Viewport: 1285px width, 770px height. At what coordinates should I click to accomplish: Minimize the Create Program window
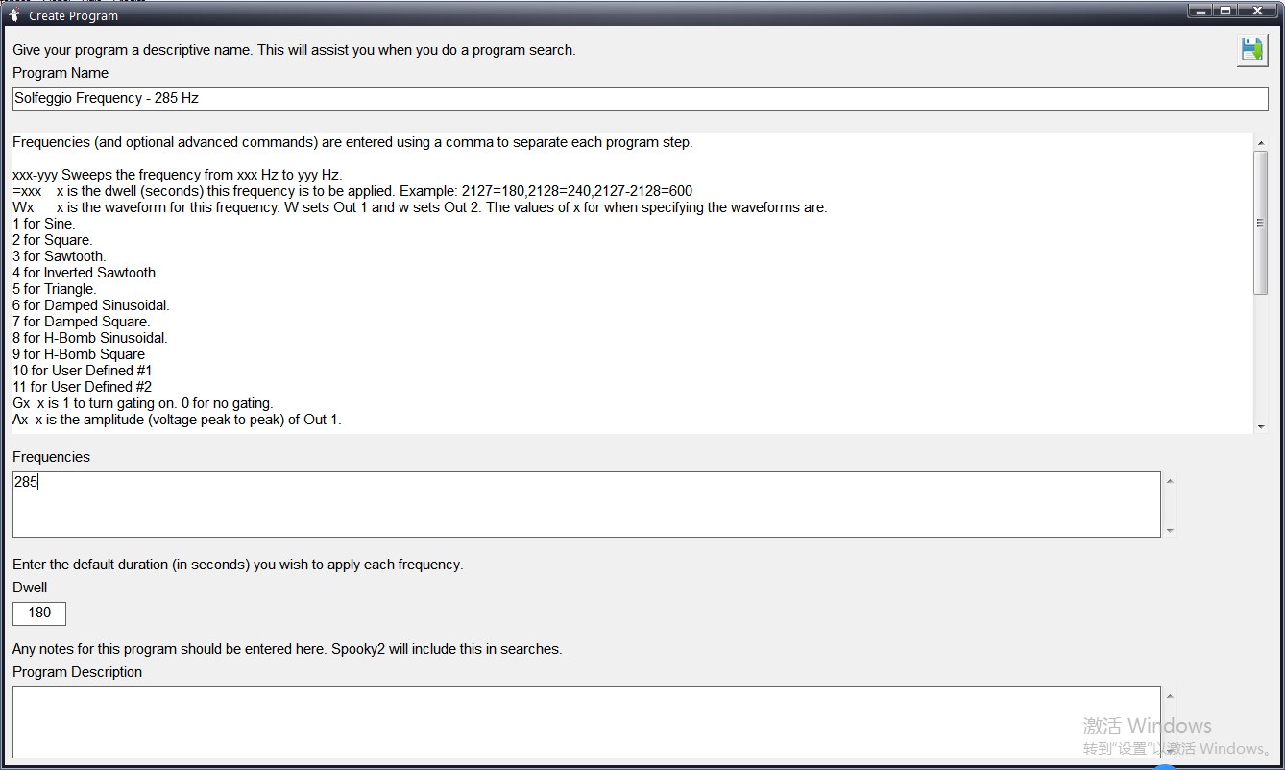pos(1200,11)
